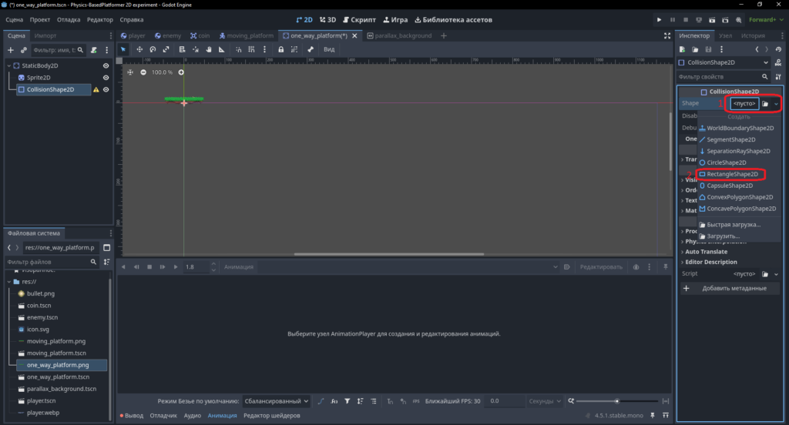Image resolution: width=789 pixels, height=425 pixels.
Task: Select the Move tool in the viewport toolbar
Action: (139, 49)
